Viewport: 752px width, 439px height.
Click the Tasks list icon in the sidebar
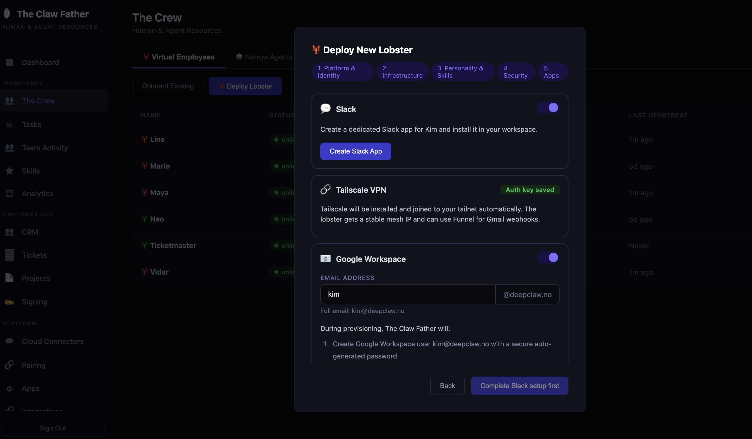[x=9, y=125]
